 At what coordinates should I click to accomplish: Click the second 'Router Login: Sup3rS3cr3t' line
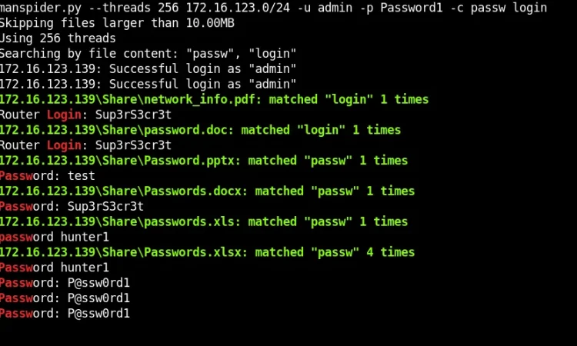click(85, 145)
